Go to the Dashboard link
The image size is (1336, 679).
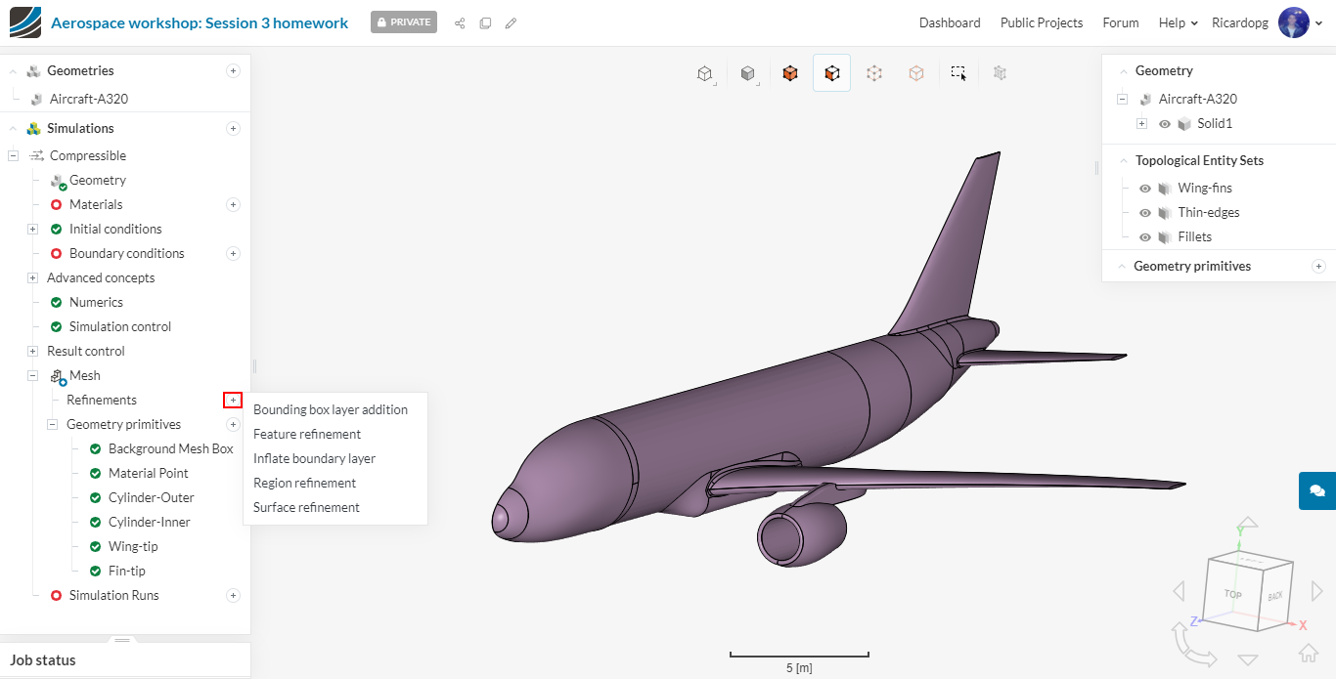949,22
